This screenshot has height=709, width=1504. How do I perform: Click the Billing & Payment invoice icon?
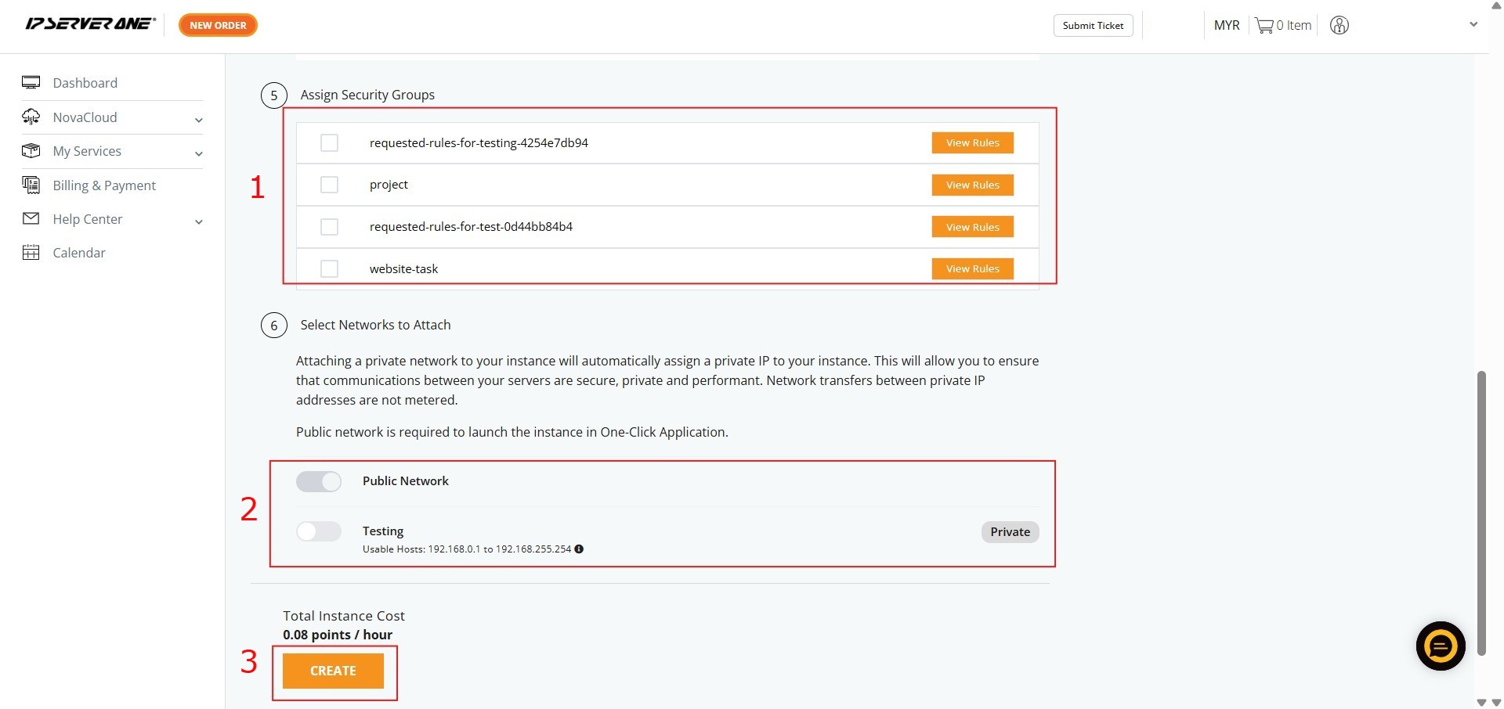point(31,185)
